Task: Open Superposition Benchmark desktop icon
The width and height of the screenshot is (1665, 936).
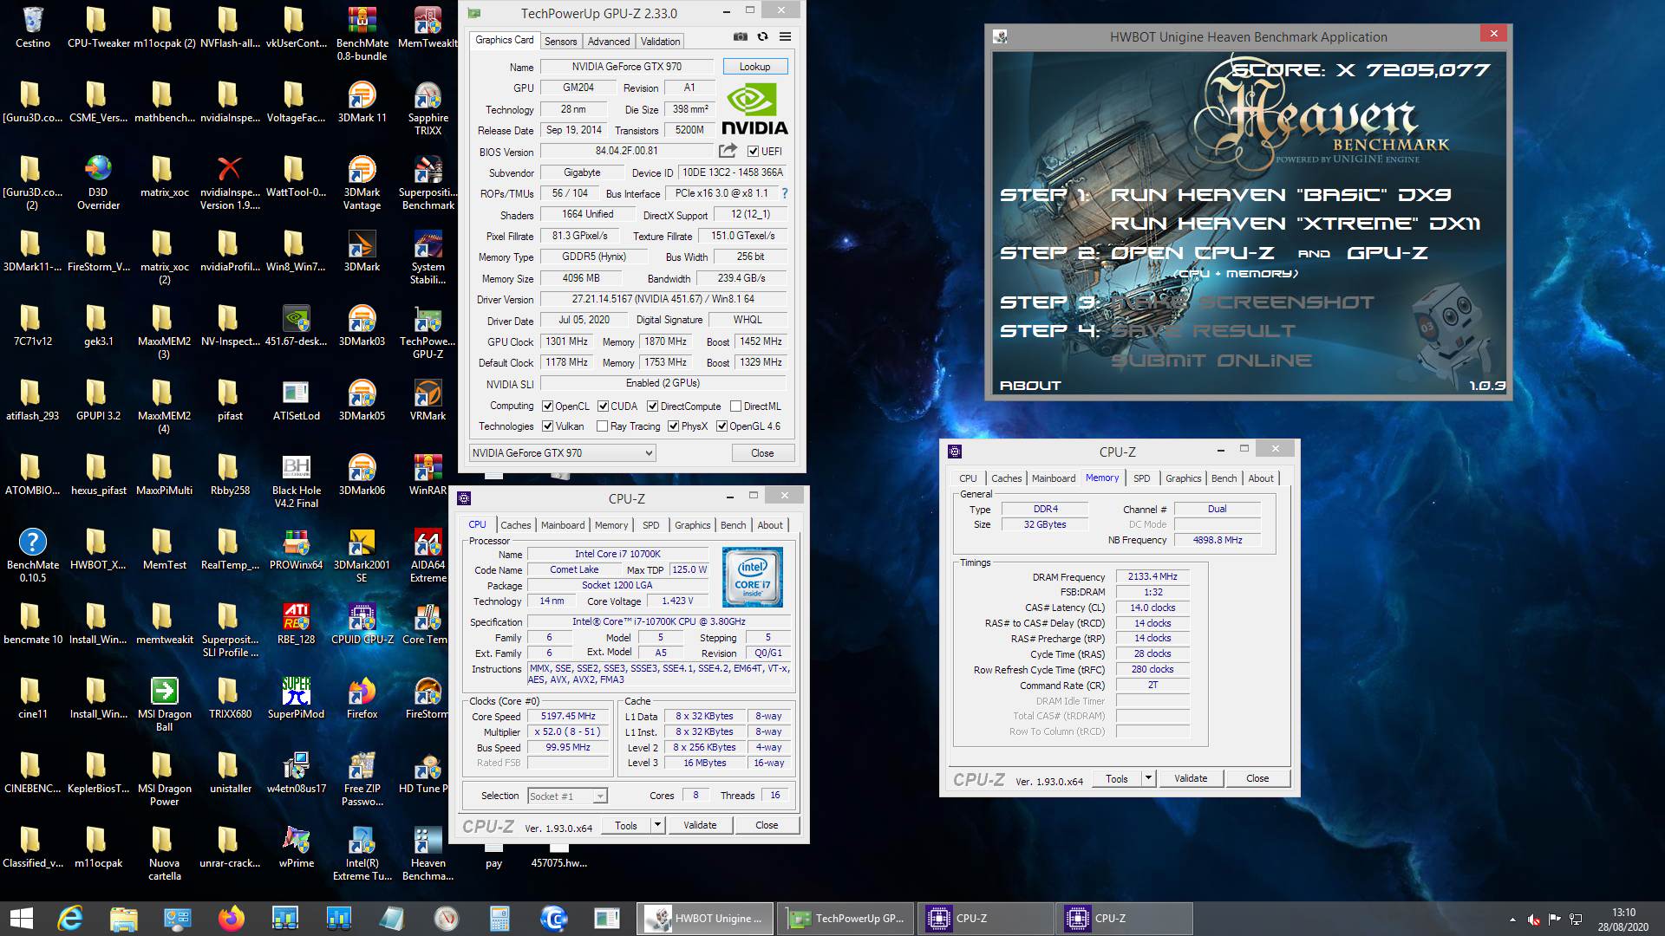Action: pos(428,183)
